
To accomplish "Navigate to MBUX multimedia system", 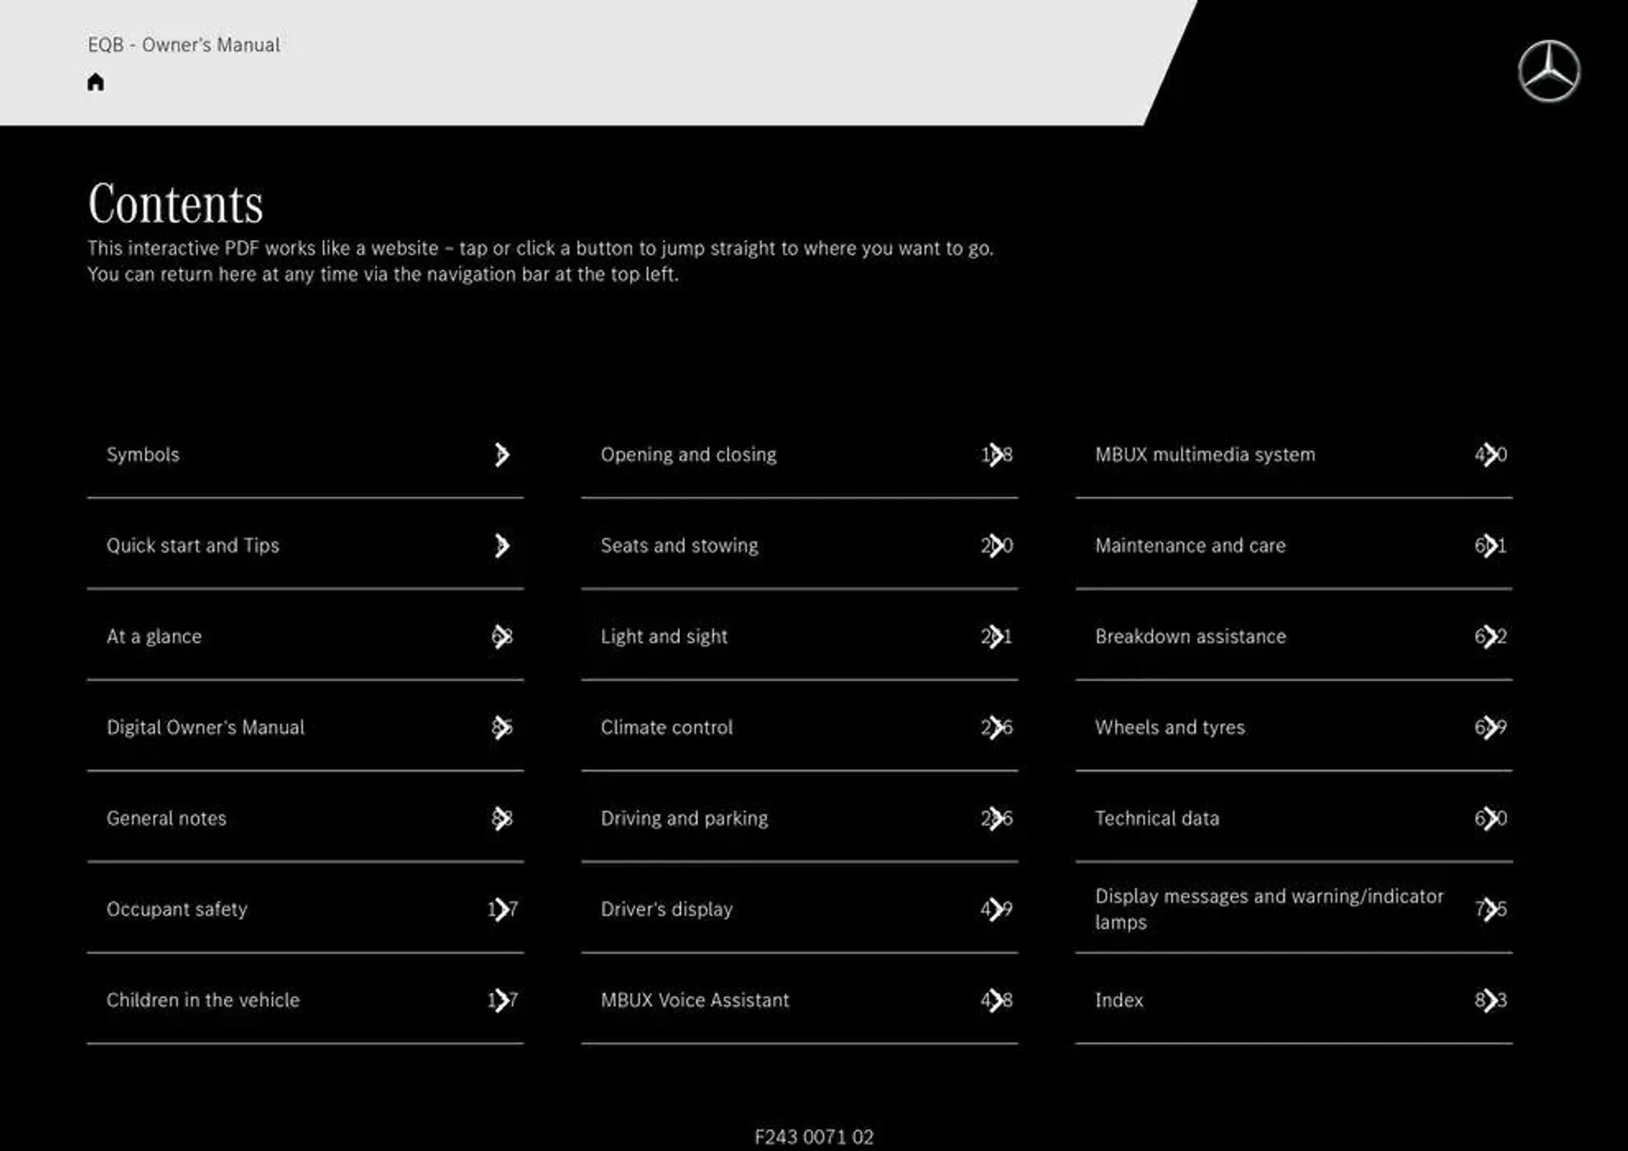I will coord(1202,451).
